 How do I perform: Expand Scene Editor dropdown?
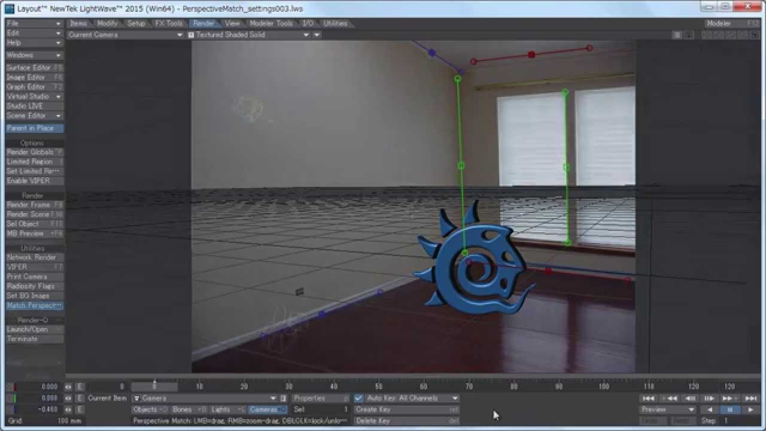coord(34,116)
